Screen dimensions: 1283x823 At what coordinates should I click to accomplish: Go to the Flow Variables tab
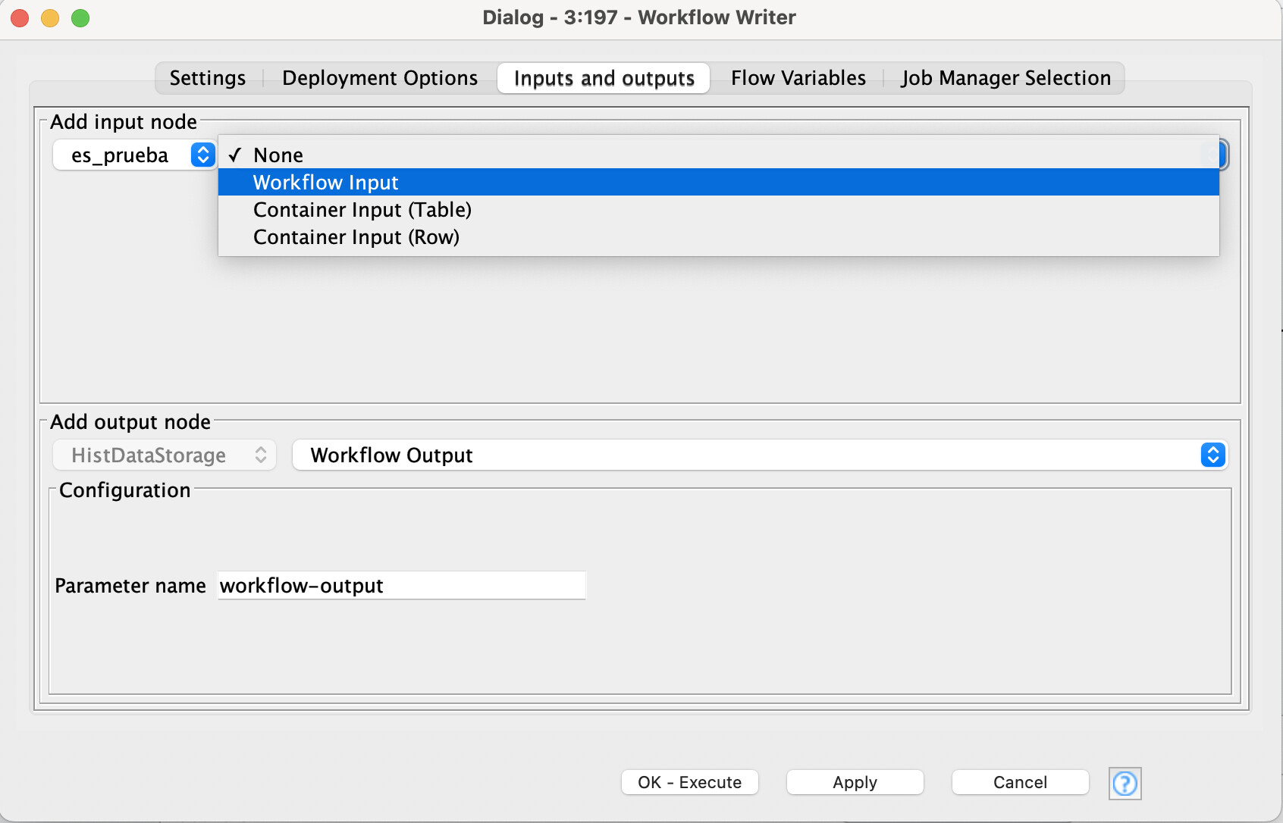798,78
